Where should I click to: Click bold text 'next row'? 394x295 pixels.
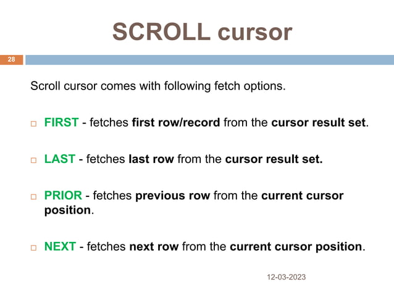tap(154, 246)
